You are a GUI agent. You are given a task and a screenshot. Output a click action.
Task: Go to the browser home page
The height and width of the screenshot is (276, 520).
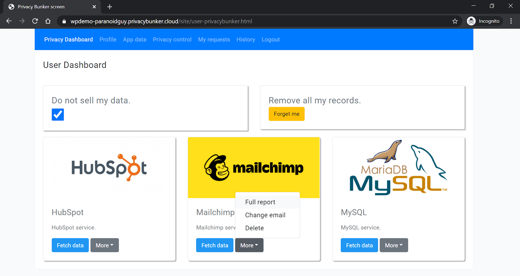pyautogui.click(x=48, y=21)
